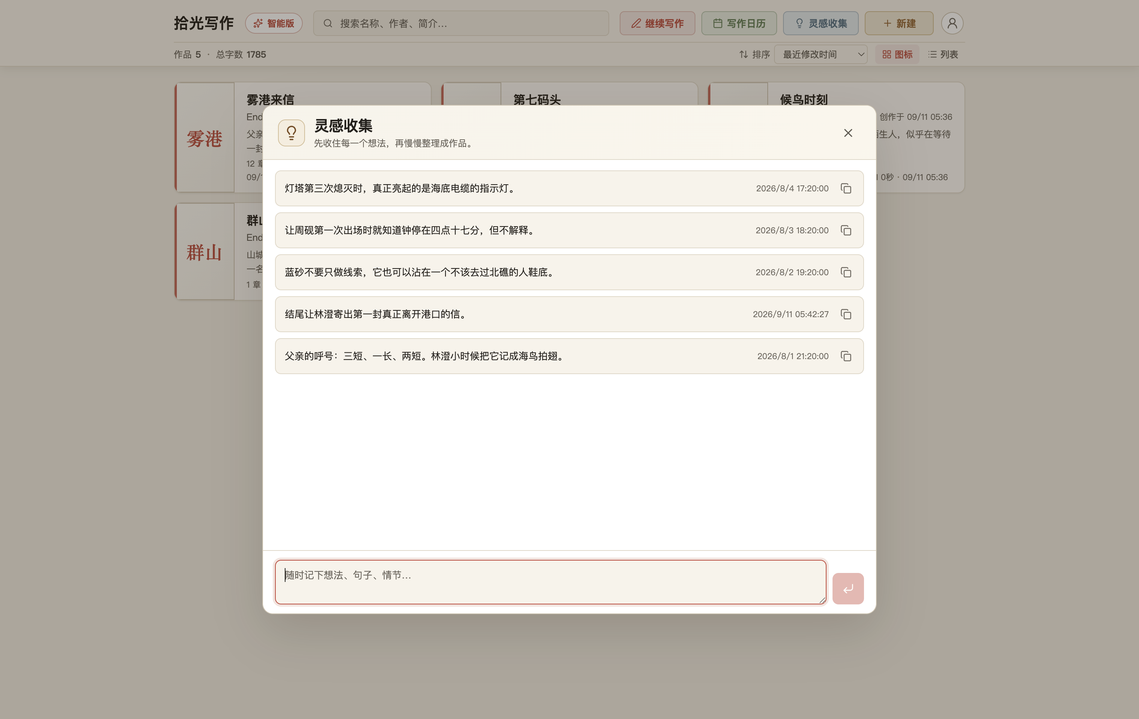Copy the idea dated 2026/9/11 05:42:27
This screenshot has height=719, width=1139.
846,314
